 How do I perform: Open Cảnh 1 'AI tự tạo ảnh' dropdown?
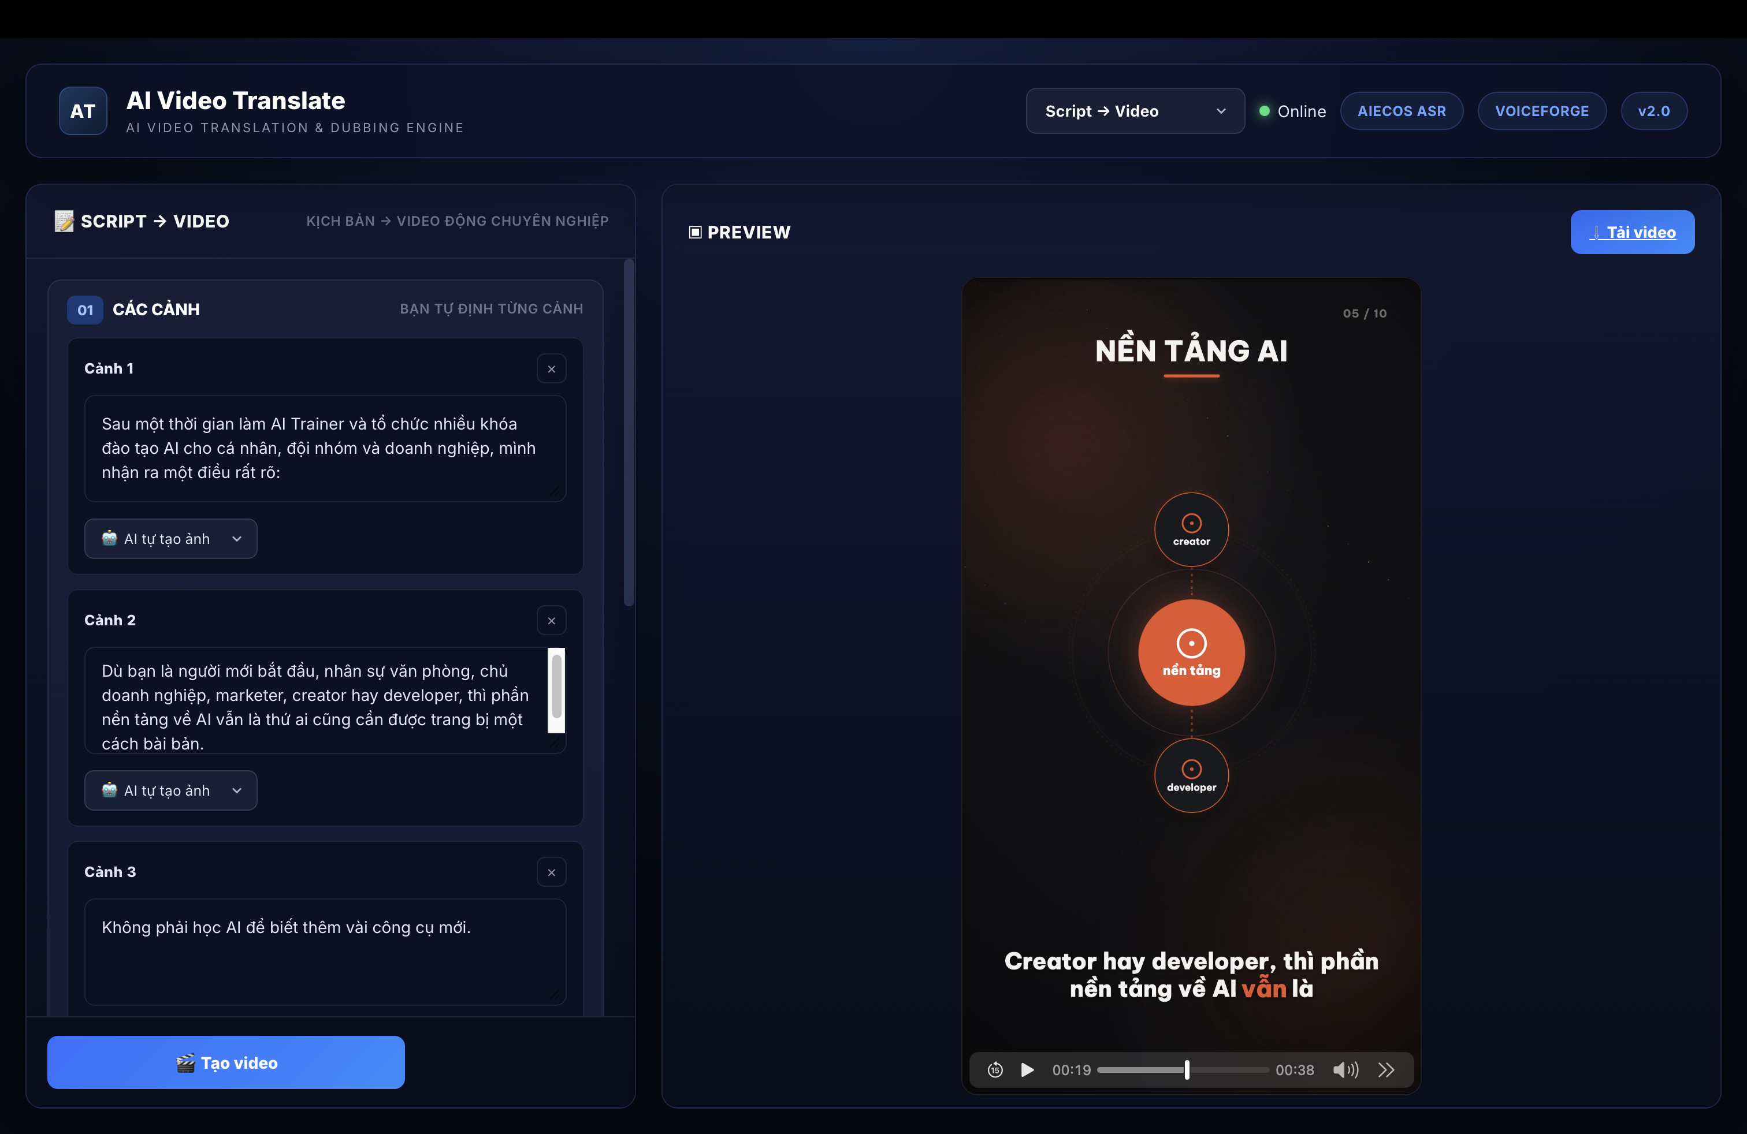170,538
